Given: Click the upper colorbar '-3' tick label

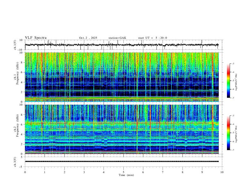Looking at the screenshot, I should (233, 63).
